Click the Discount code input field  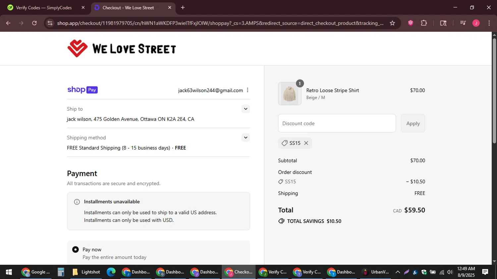(337, 123)
